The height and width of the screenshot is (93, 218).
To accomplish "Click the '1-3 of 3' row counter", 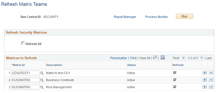I will [193, 58].
